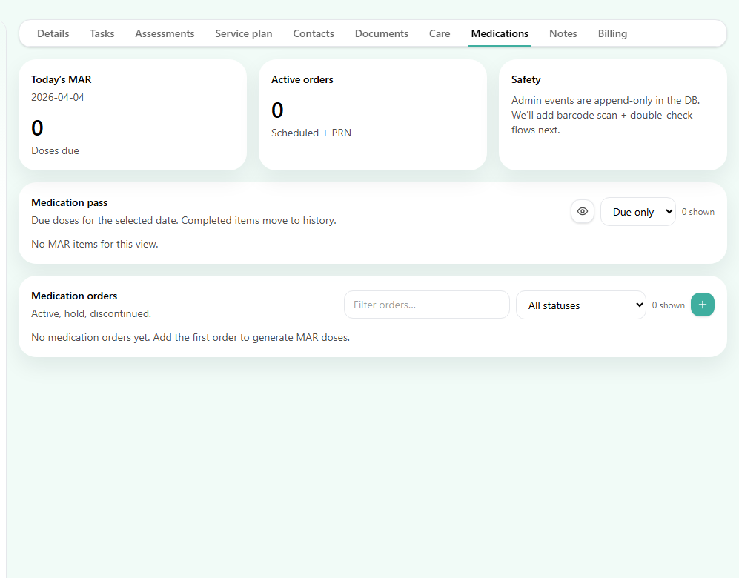Click the Active orders summary card
This screenshot has width=739, height=578.
coord(373,115)
